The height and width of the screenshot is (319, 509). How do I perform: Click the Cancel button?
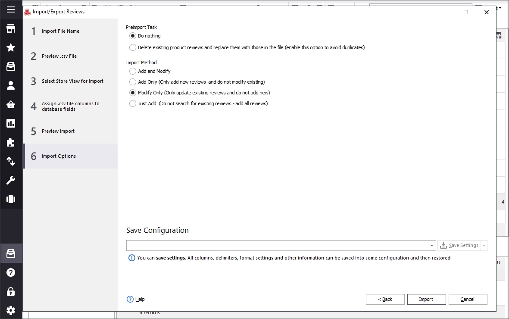pyautogui.click(x=468, y=299)
